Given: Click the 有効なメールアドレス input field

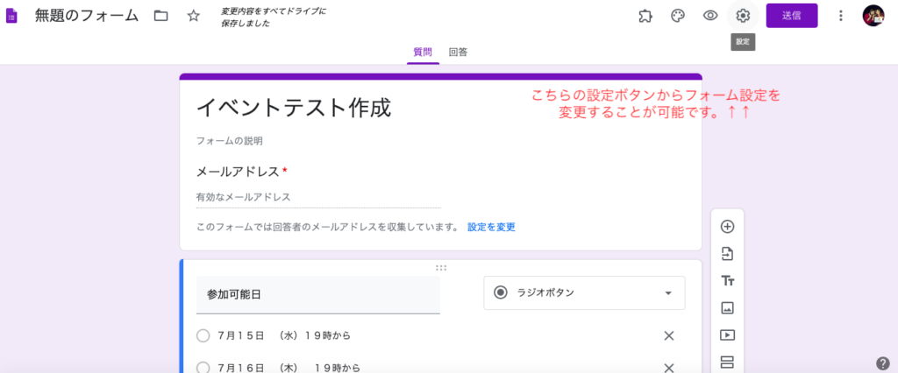Looking at the screenshot, I should pos(318,197).
